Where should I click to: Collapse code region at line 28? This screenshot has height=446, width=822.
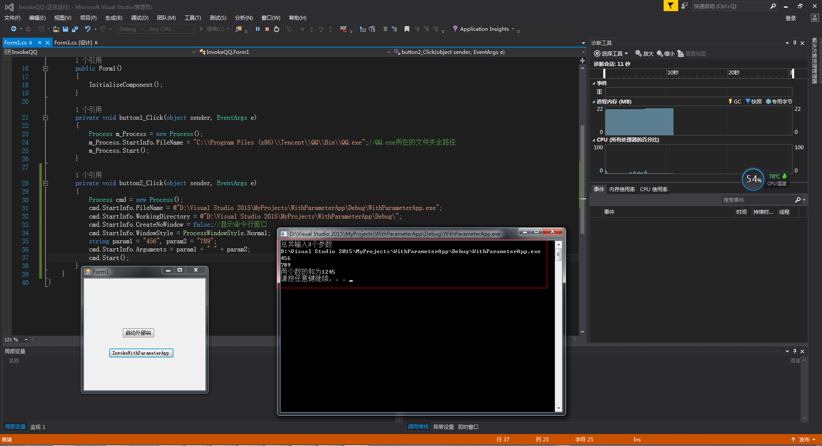tap(45, 183)
